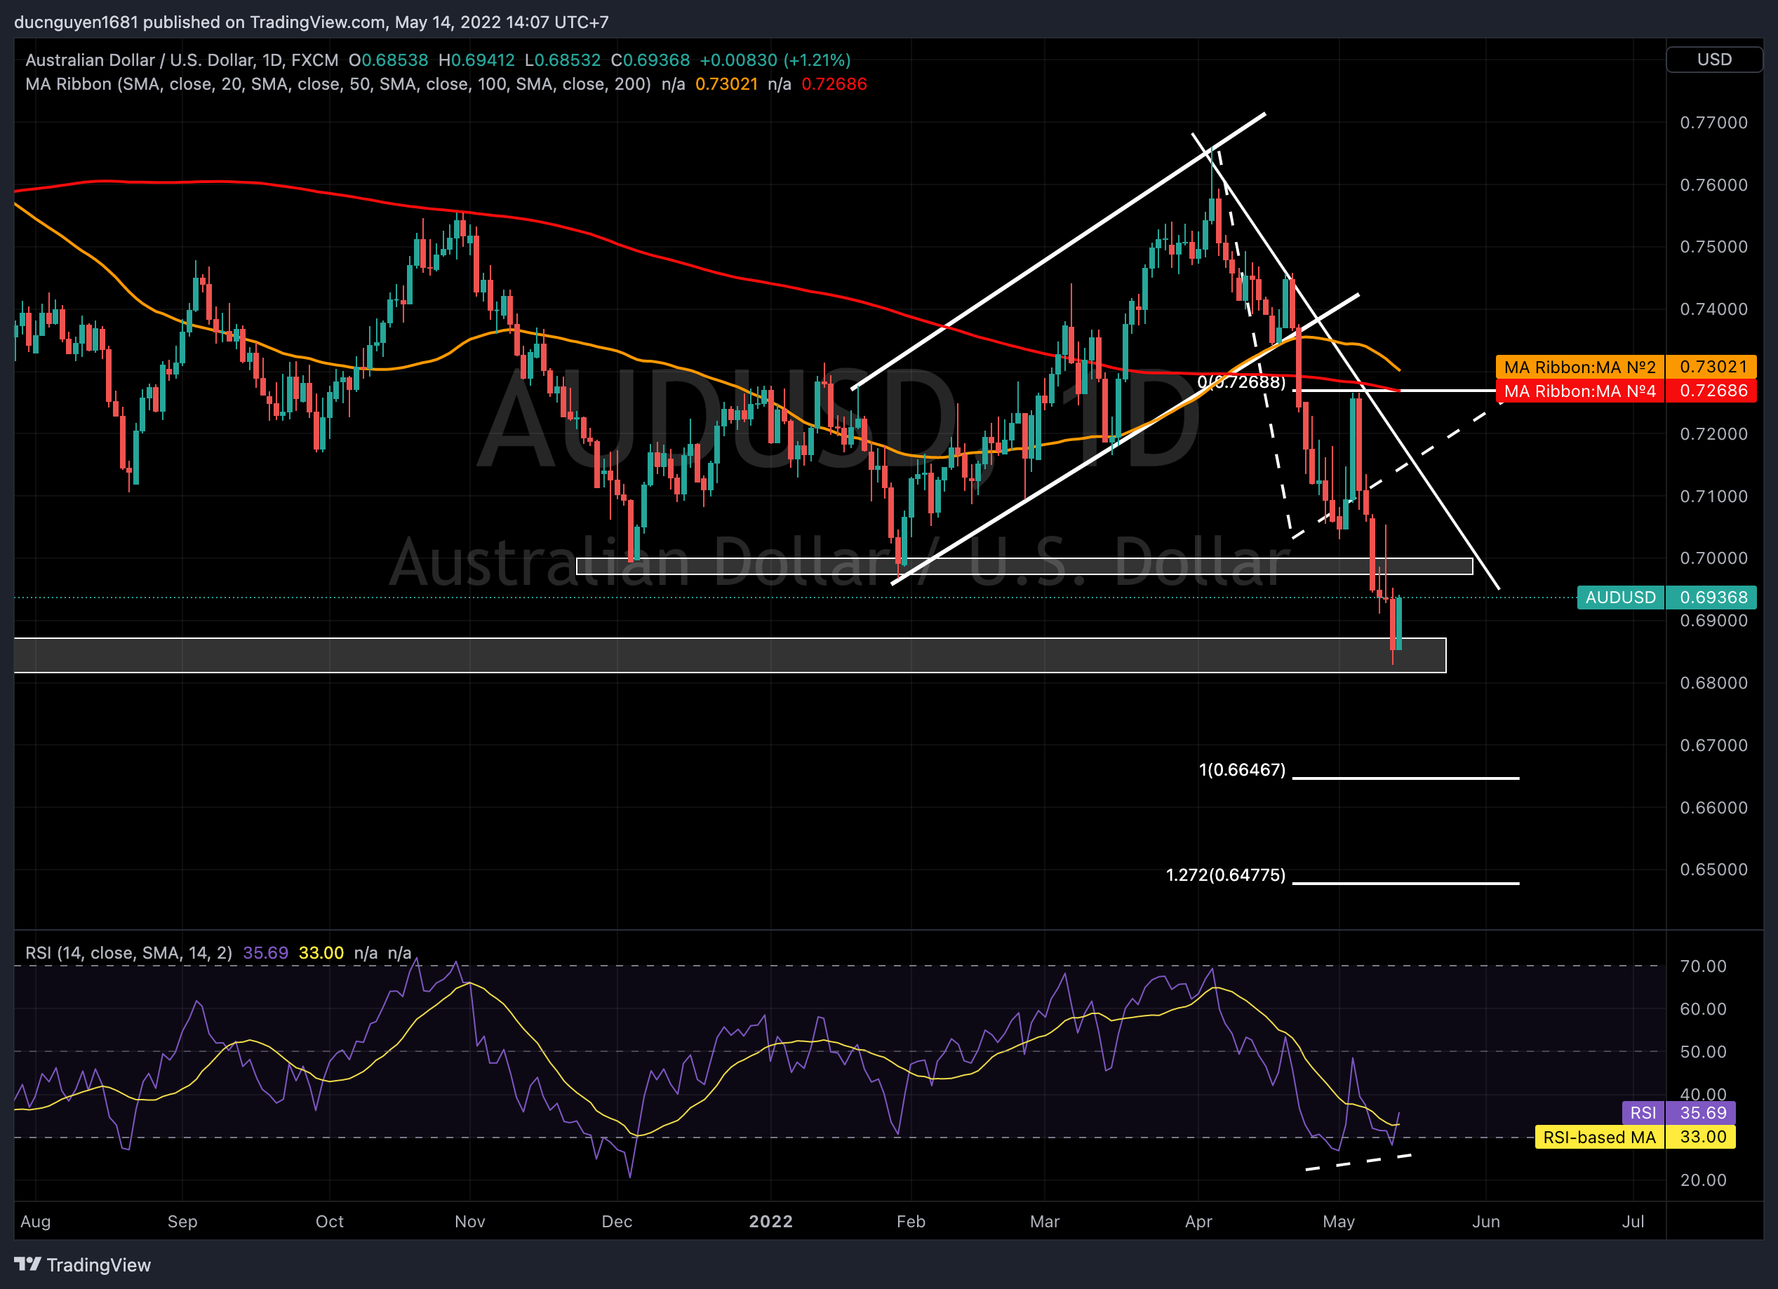Click the Nov time axis label
This screenshot has width=1778, height=1289.
coord(469,1221)
